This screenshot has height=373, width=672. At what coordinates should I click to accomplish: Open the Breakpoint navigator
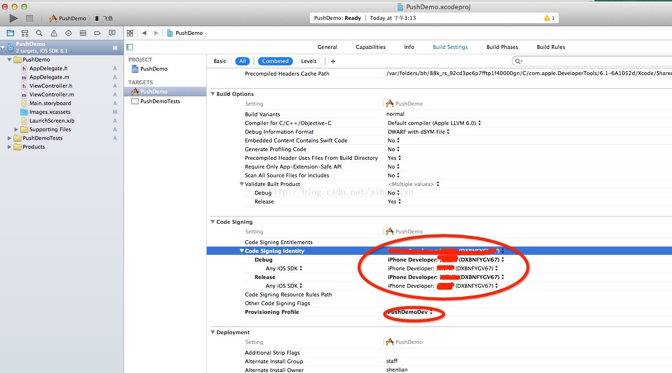[x=97, y=33]
